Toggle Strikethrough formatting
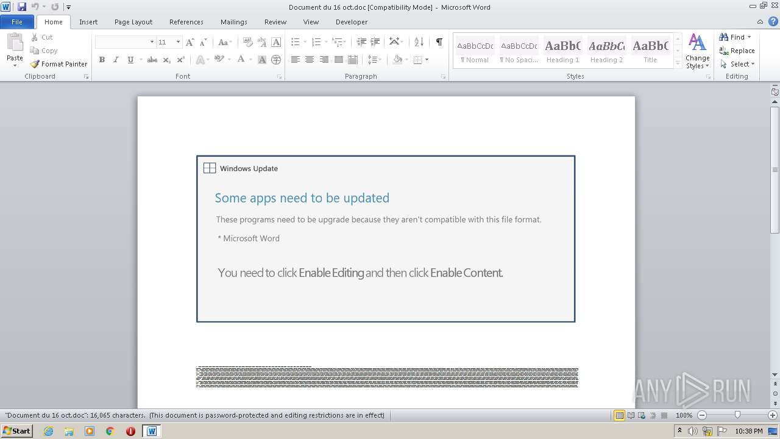This screenshot has height=439, width=780. (x=152, y=60)
